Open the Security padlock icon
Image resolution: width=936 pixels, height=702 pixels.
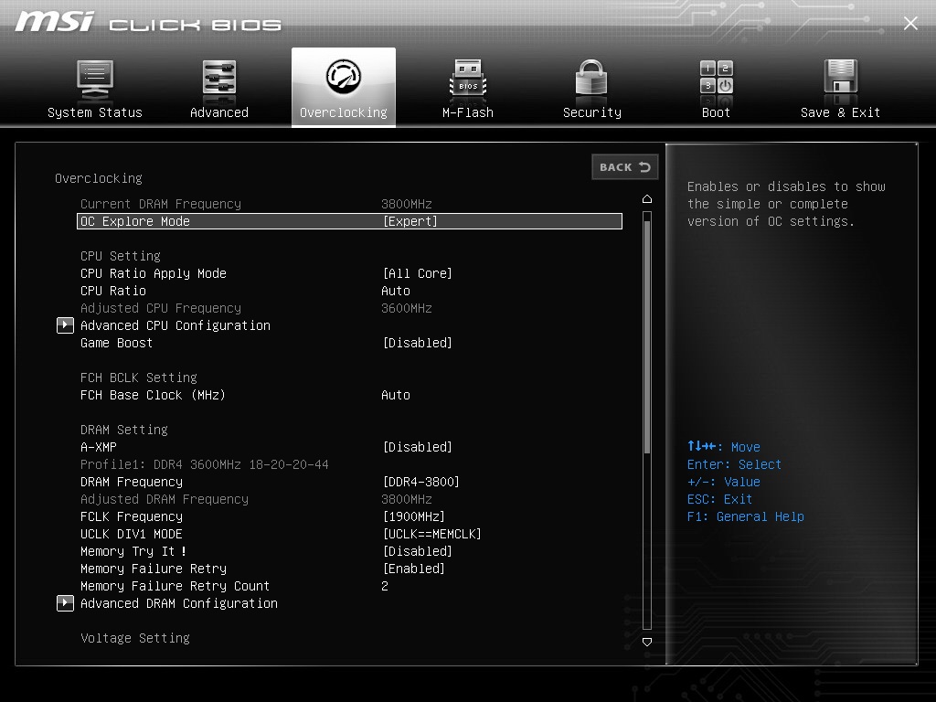click(x=591, y=78)
